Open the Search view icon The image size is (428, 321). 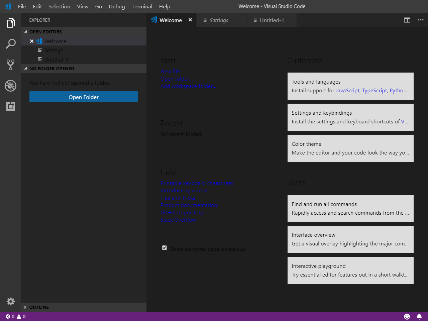[x=10, y=43]
